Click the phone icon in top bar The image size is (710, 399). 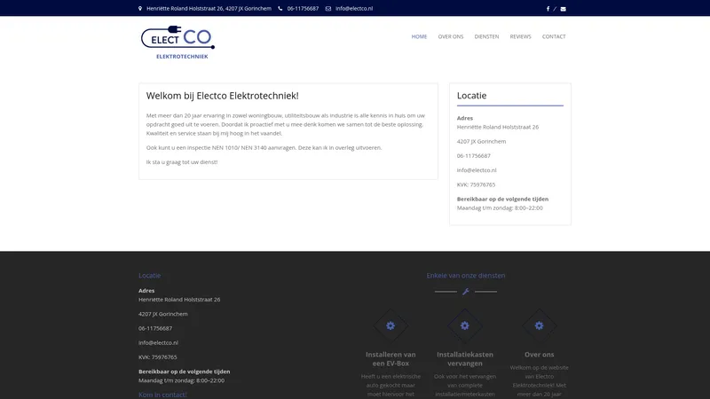pyautogui.click(x=280, y=9)
